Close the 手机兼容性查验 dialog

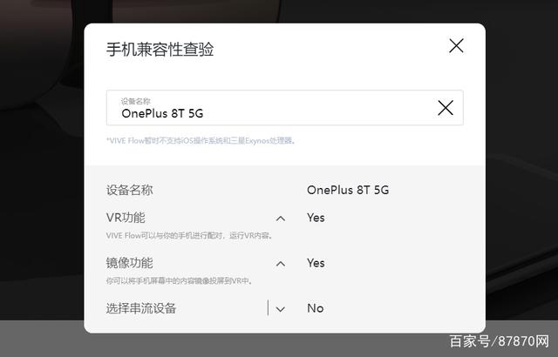click(456, 46)
